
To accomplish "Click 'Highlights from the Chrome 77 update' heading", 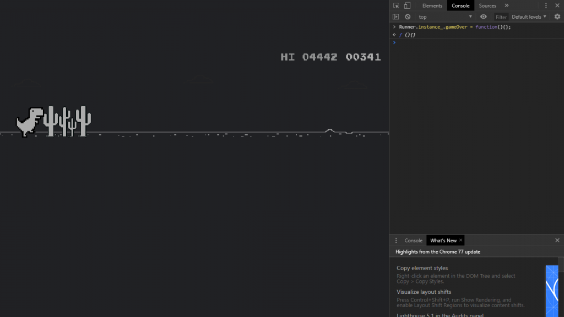I will [x=438, y=252].
